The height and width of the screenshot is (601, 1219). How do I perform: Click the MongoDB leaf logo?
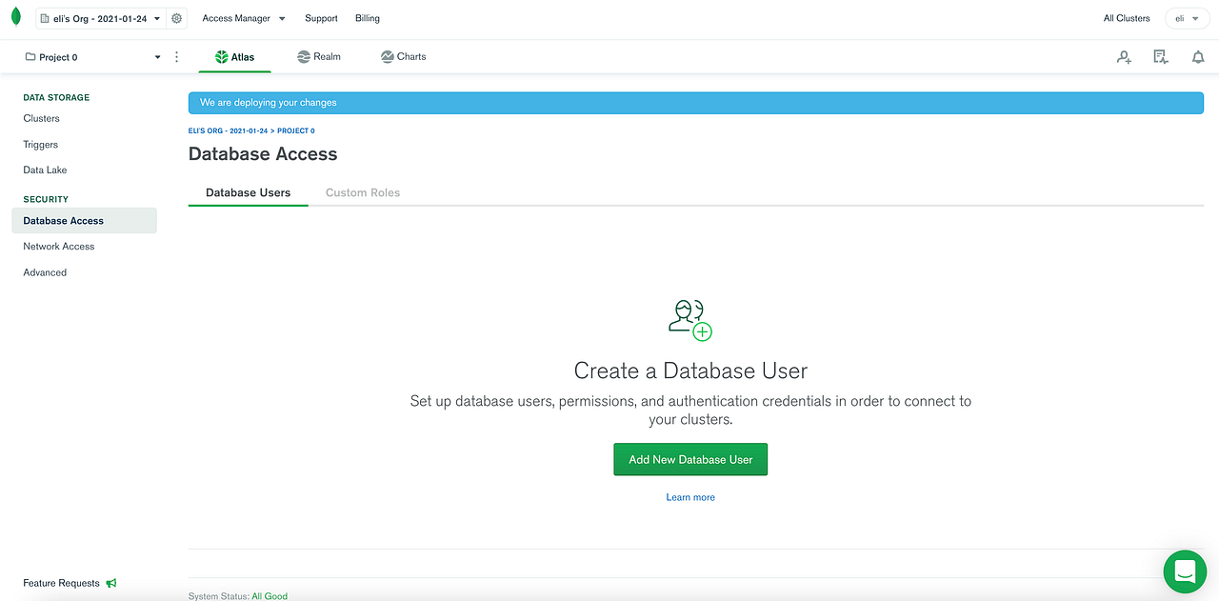pos(15,17)
